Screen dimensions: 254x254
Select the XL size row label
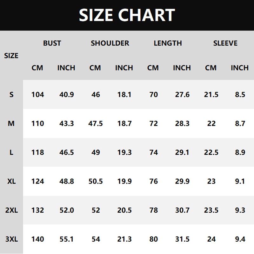tap(11, 181)
